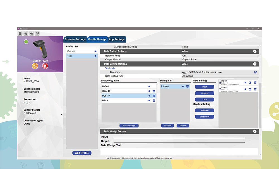Delete the PDF417 symbology rule

pyautogui.click(x=153, y=95)
